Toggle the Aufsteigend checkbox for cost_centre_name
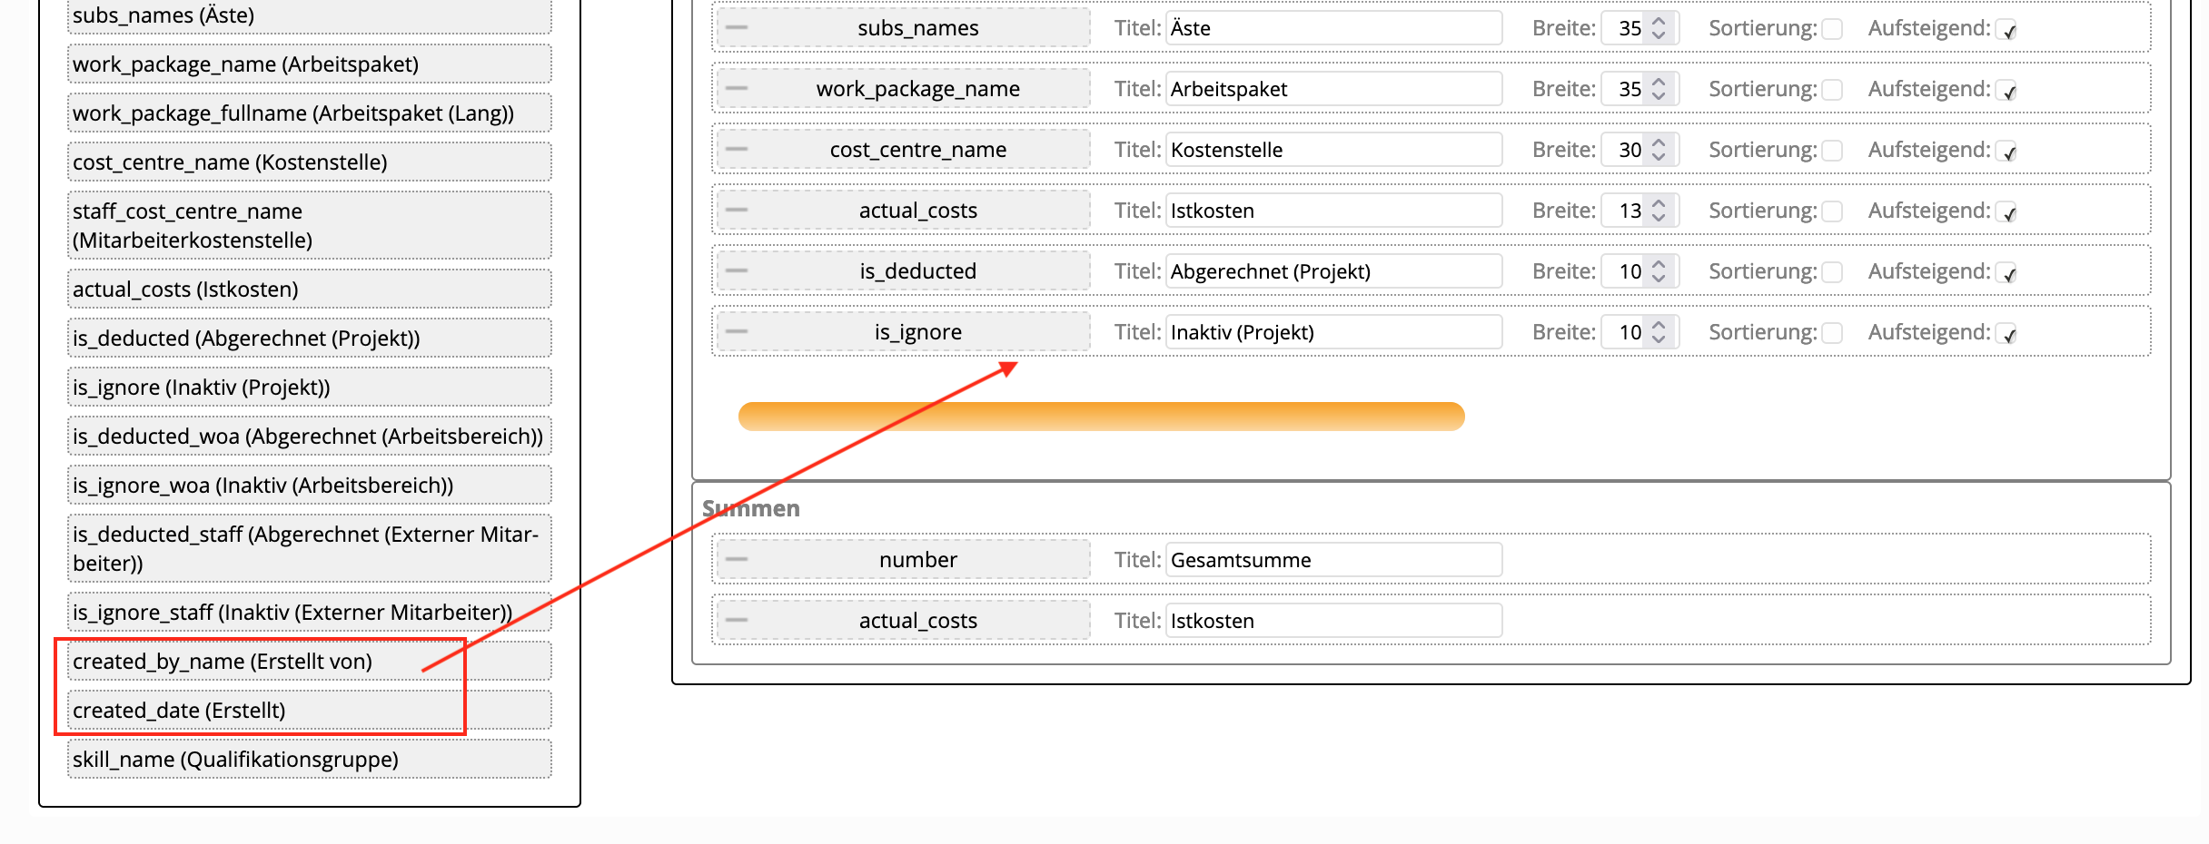Screen dimensions: 2209x844 tap(2006, 151)
